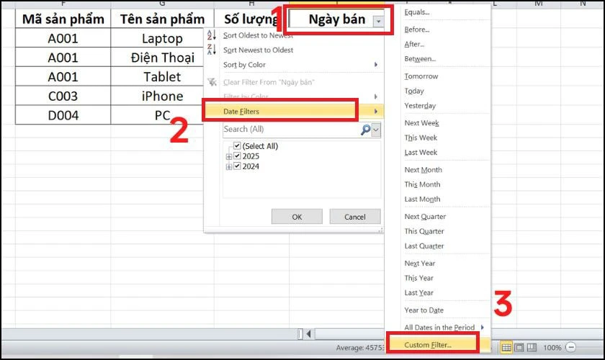The width and height of the screenshot is (605, 360).
Task: Open the search options dropdown arrow
Action: (x=376, y=130)
